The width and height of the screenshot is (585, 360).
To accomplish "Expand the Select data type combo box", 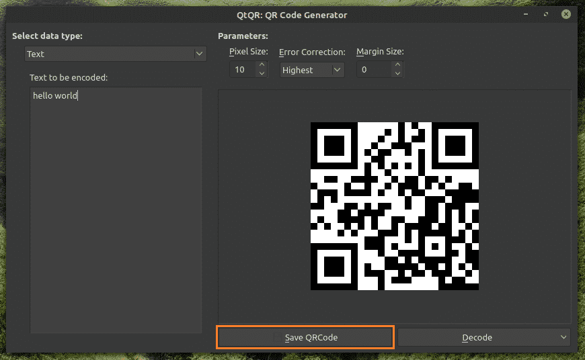I will (115, 54).
